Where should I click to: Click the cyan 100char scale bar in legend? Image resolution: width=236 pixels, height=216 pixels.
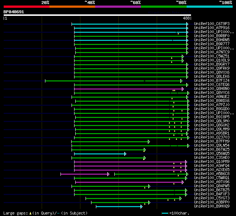(x=165, y=213)
